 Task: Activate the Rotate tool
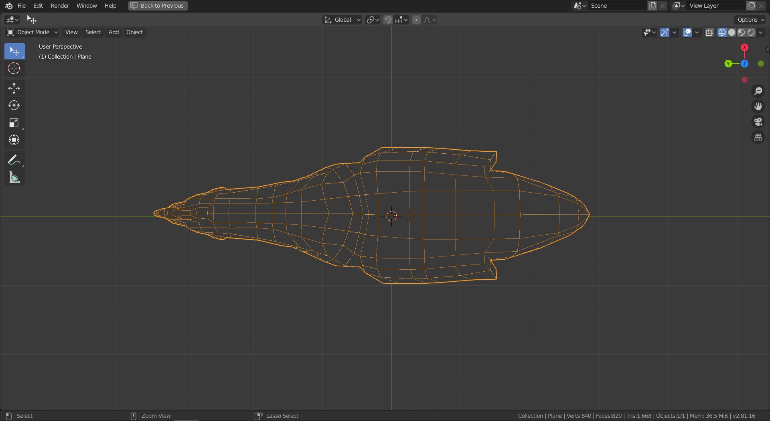(x=14, y=106)
